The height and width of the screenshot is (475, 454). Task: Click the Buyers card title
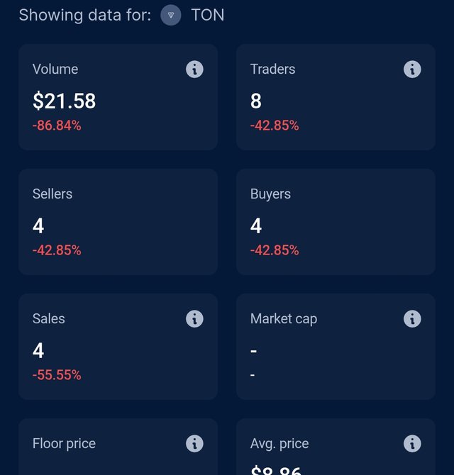click(x=270, y=194)
